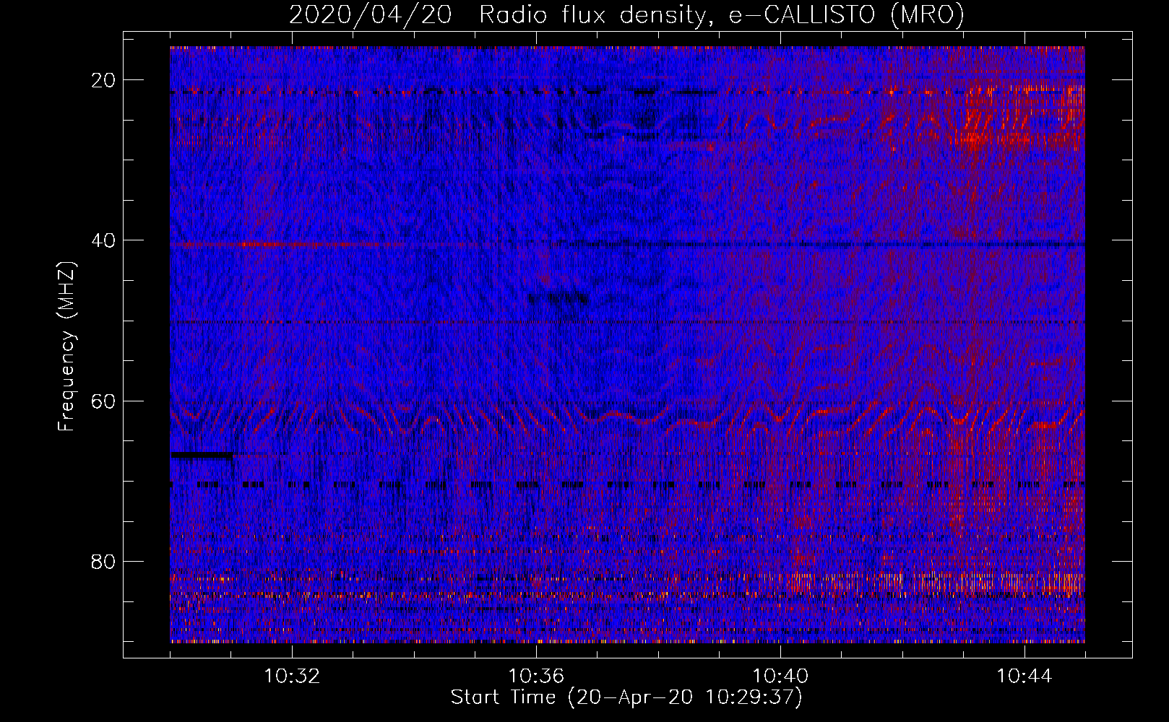Click the time tick label "10:44"
Image resolution: width=1169 pixels, height=722 pixels.
(x=1025, y=677)
